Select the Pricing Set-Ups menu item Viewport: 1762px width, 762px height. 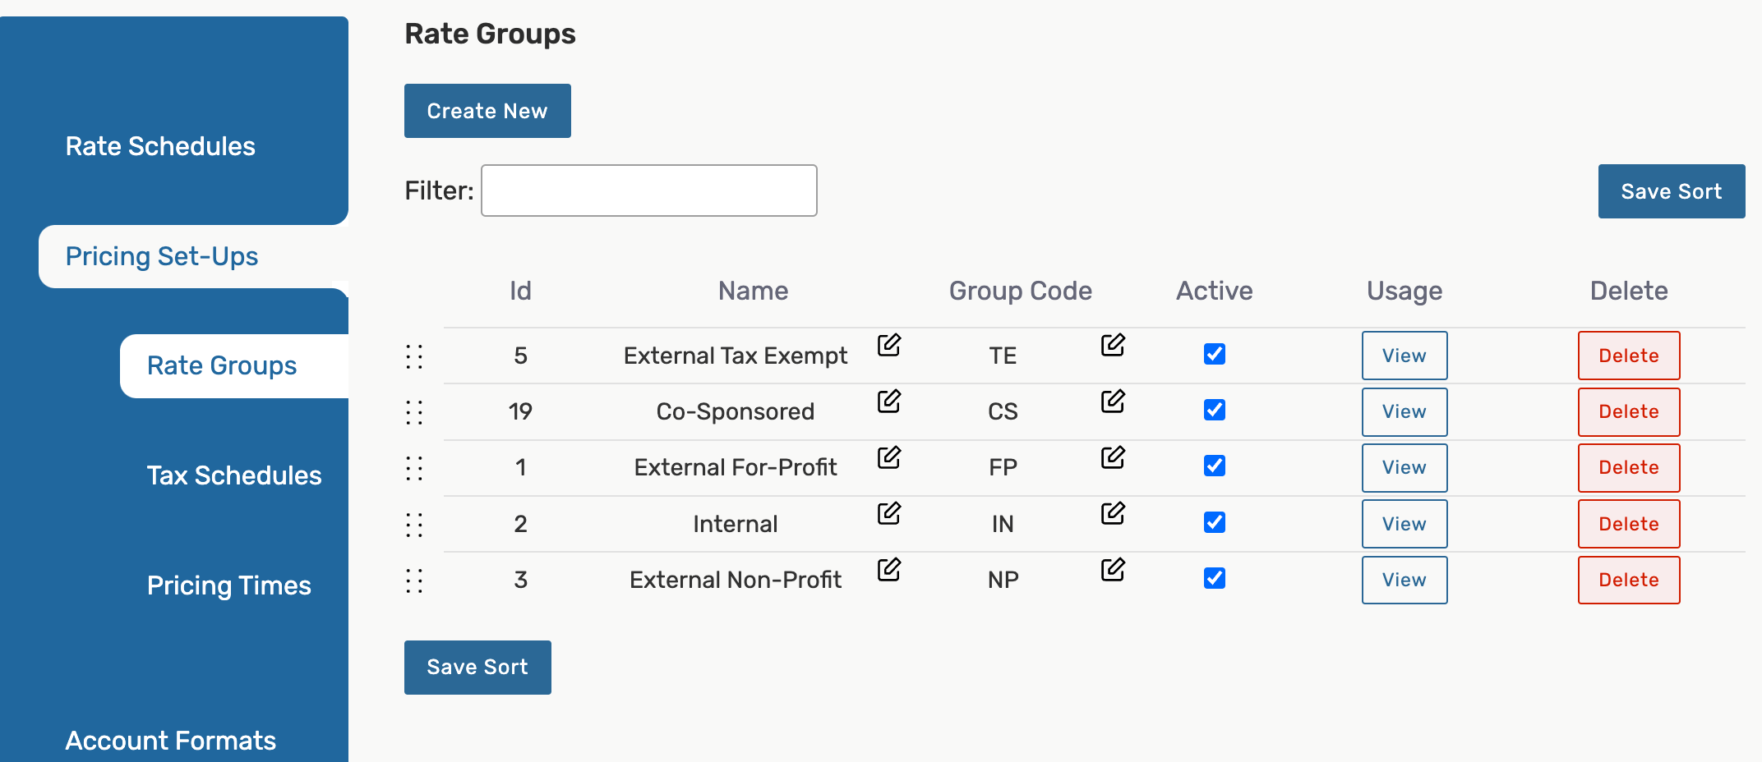[162, 256]
